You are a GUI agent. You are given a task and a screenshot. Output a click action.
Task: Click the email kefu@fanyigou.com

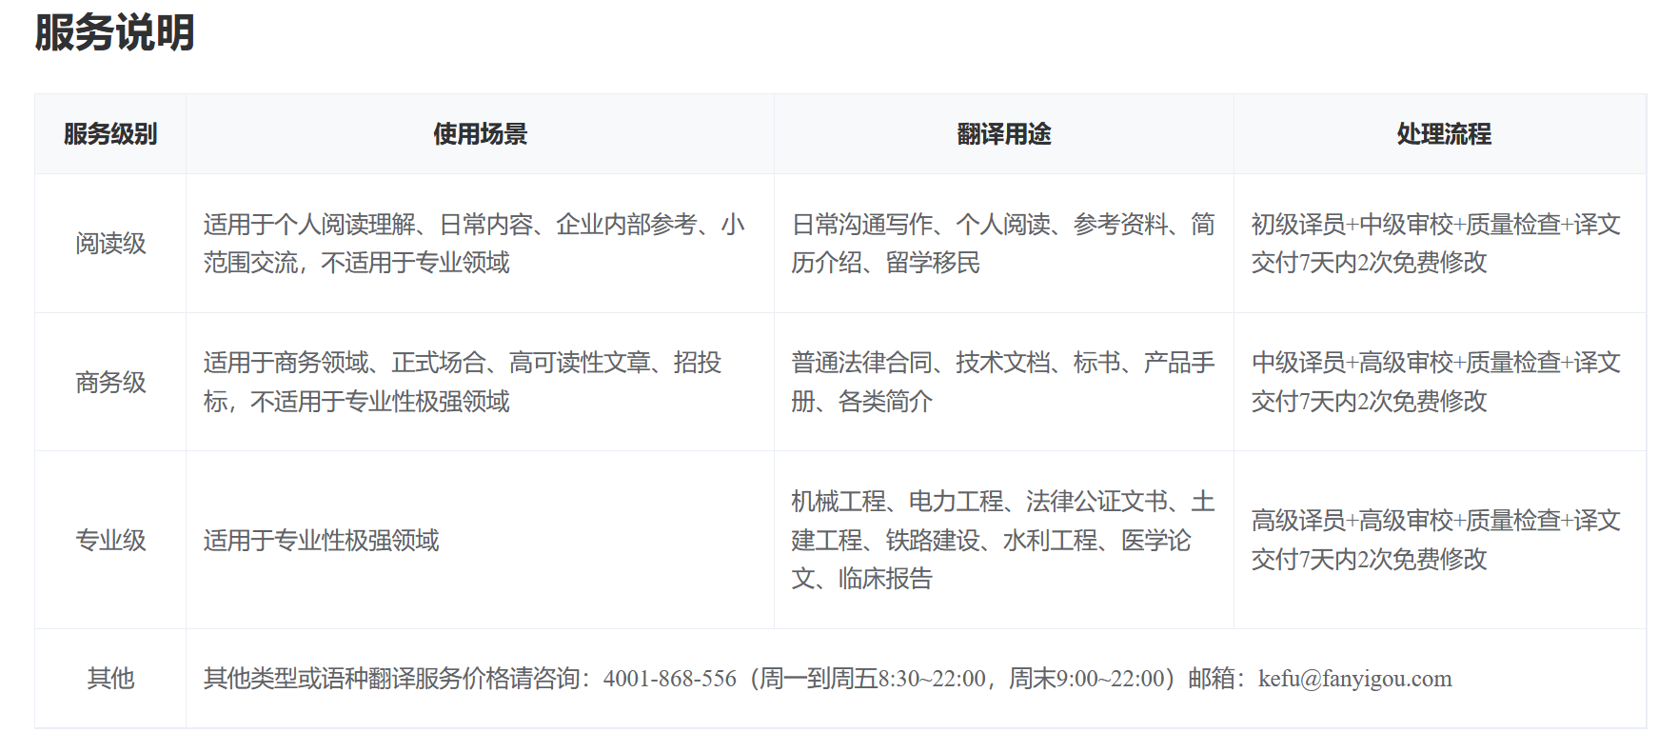(x=1354, y=679)
